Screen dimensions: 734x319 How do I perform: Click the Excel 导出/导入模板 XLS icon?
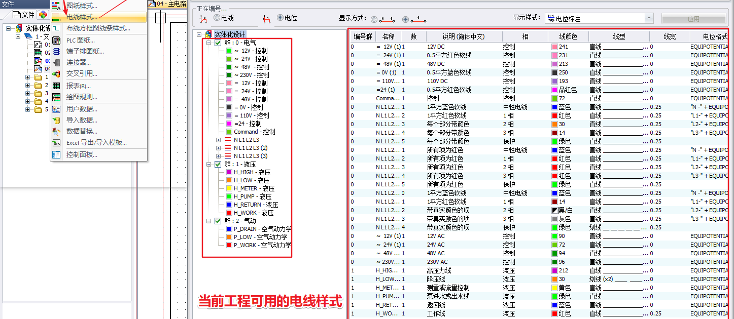point(56,143)
